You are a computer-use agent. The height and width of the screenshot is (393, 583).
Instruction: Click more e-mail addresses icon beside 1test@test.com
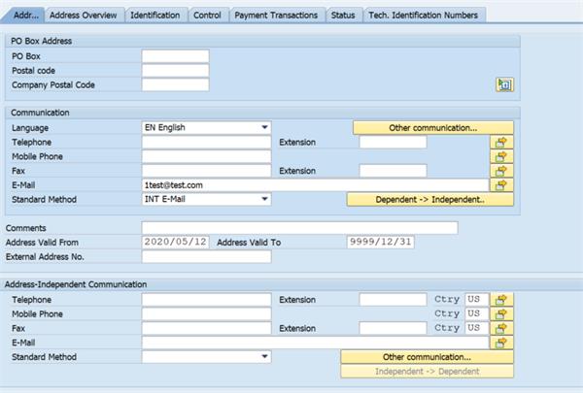[501, 185]
